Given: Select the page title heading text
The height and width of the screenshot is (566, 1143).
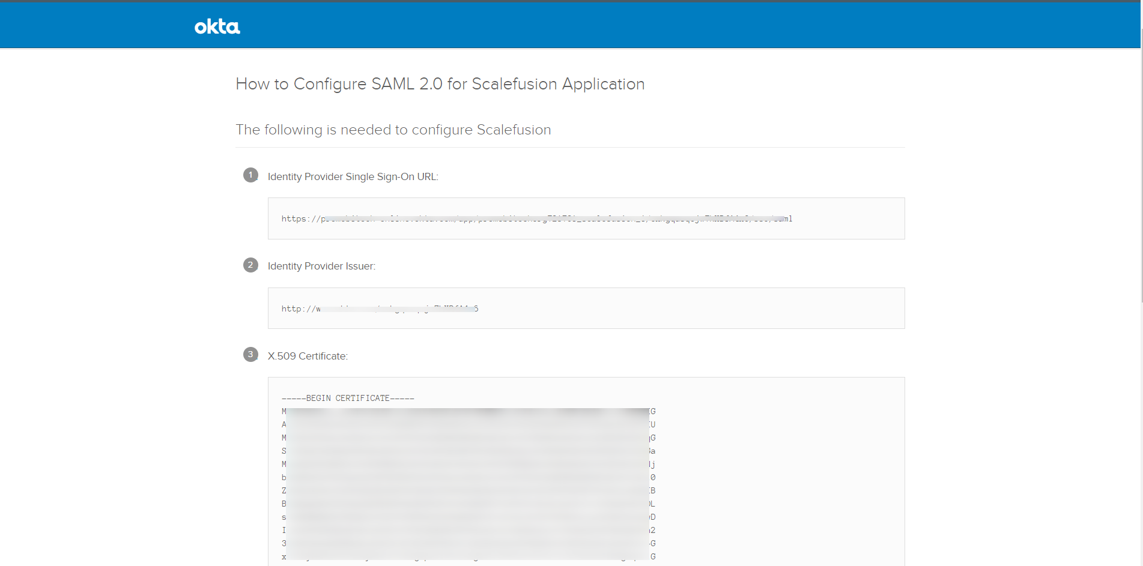Looking at the screenshot, I should (x=440, y=84).
